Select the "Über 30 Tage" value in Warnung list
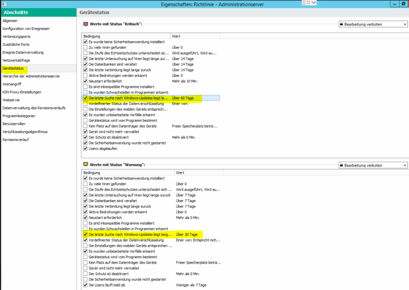Screen dimensions: 409x290 187,235
